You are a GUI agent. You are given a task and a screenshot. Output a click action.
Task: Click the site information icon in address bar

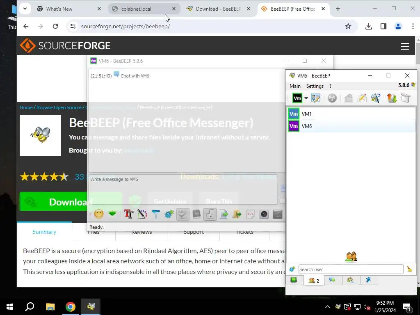(73, 26)
